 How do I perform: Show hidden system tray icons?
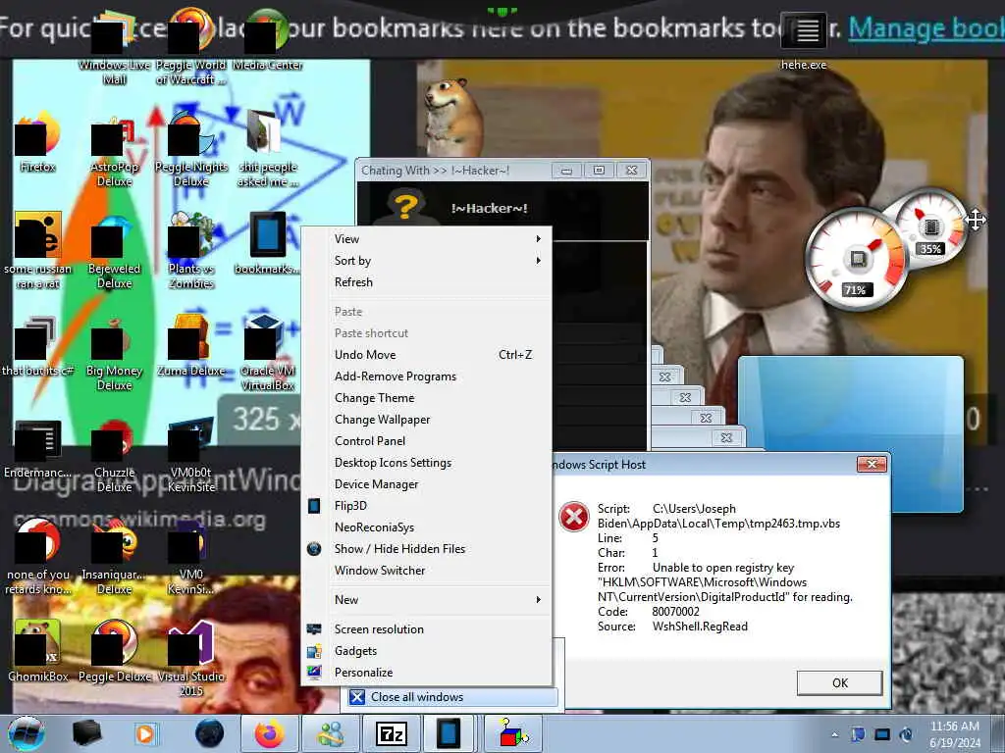834,734
